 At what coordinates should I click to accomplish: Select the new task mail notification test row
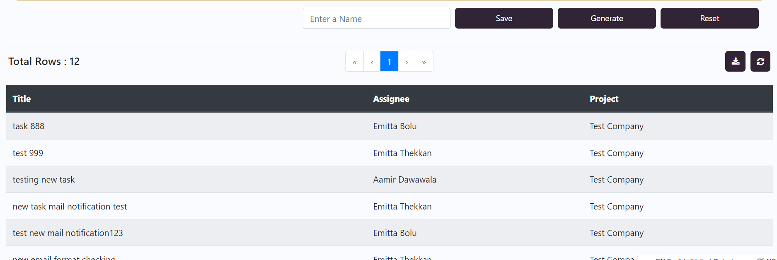pos(70,207)
